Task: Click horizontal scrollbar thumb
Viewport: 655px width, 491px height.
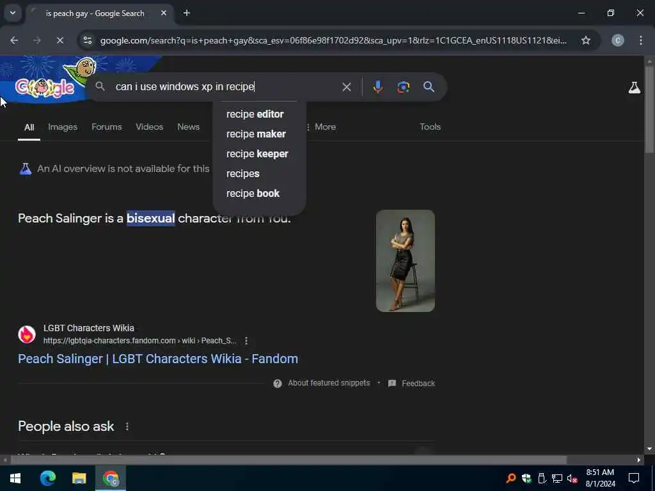Action: [x=288, y=460]
